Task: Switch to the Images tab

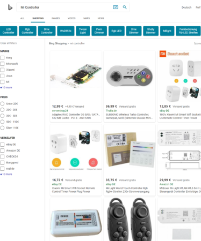Action: 56,18
